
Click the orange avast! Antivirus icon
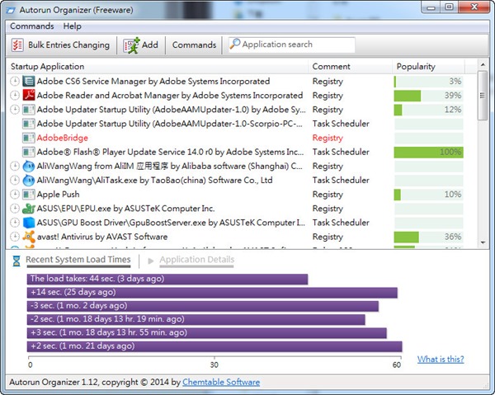click(x=28, y=237)
